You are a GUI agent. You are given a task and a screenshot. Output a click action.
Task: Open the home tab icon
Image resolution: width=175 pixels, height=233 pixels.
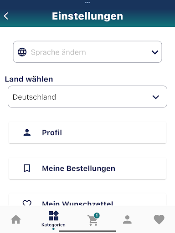(16, 219)
